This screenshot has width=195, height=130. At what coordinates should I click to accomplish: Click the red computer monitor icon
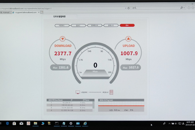pyautogui.click(x=78, y=92)
